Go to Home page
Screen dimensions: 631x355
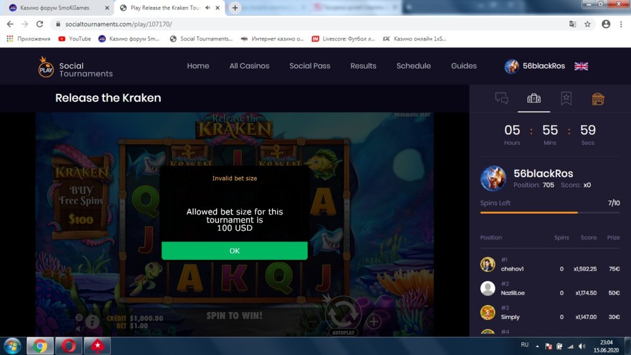click(198, 66)
